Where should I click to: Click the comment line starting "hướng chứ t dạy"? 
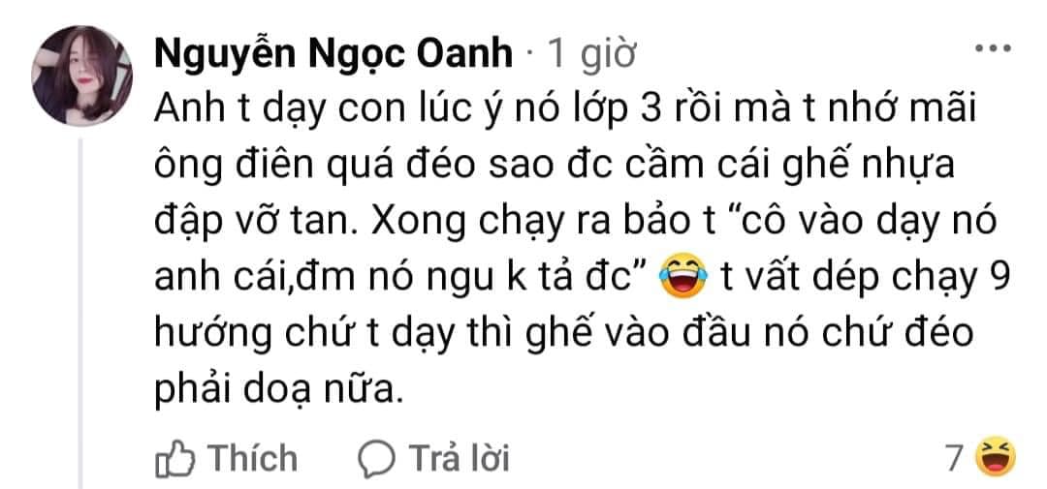point(563,335)
